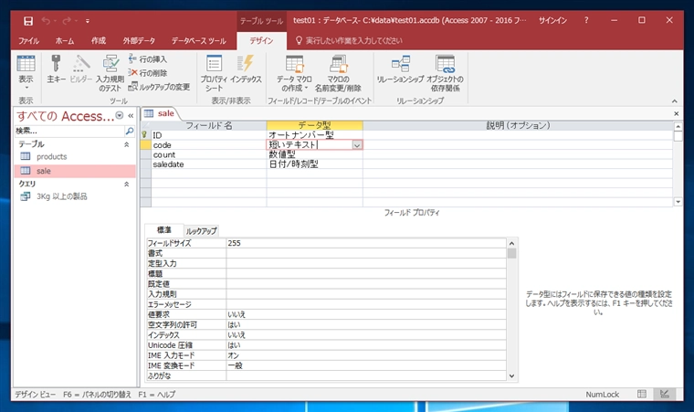Click マクロの名前変更/削除 button
Screen dimensions: 694x412
coord(338,73)
